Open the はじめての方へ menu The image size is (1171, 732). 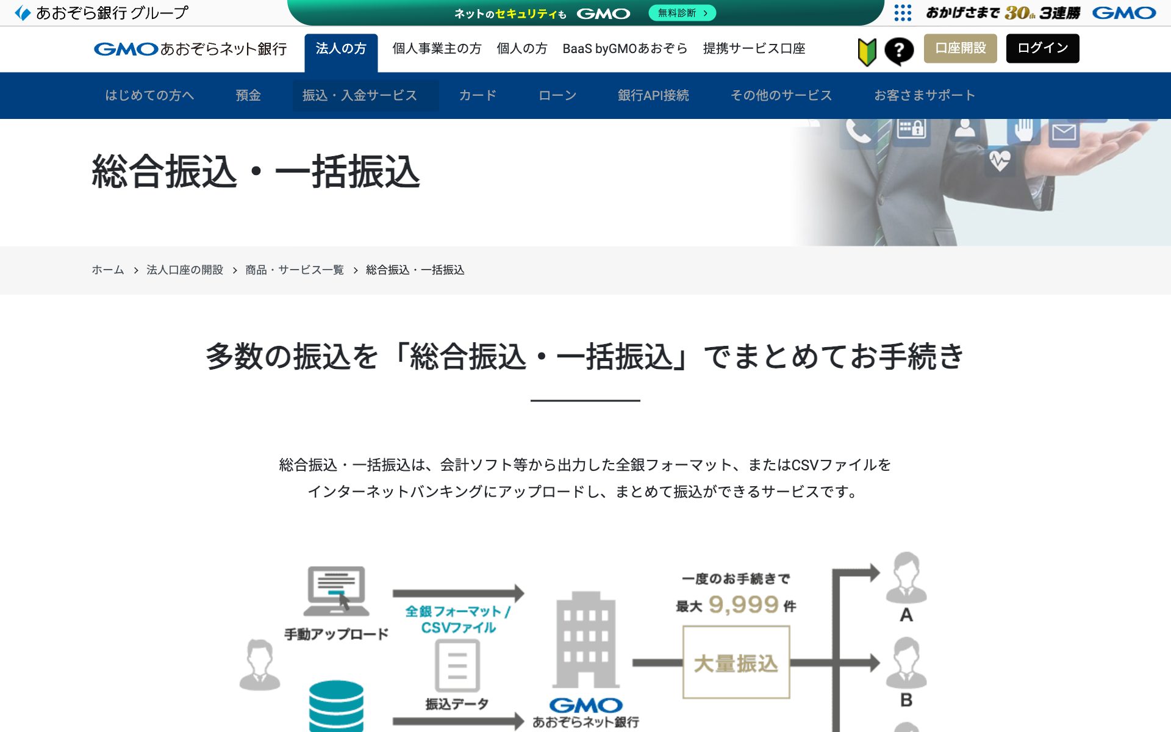(x=149, y=95)
